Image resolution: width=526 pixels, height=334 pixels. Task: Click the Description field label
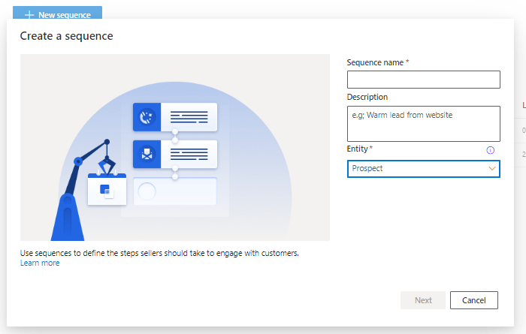pos(367,97)
